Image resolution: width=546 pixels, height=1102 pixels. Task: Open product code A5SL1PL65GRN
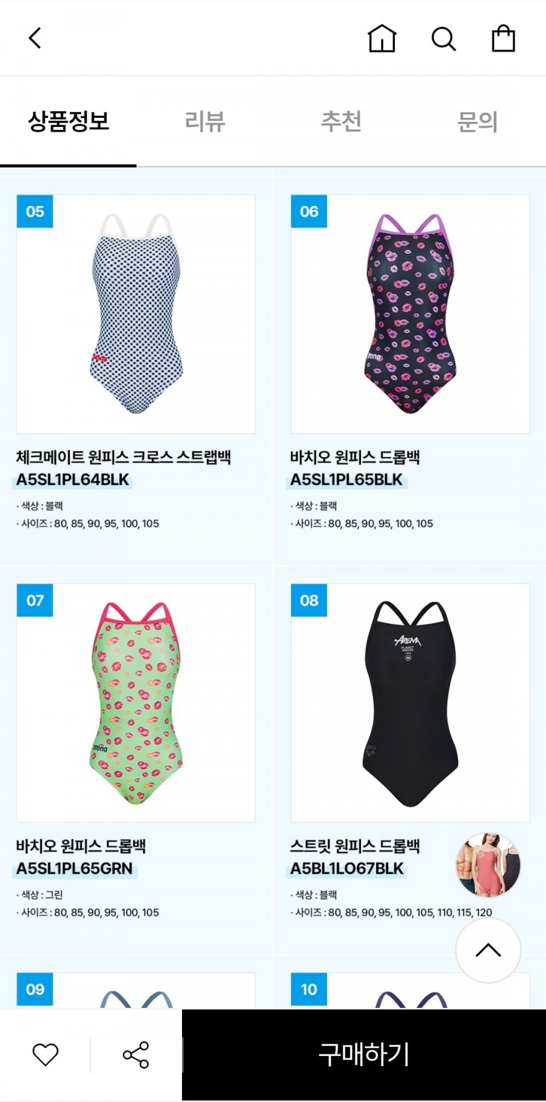(75, 869)
